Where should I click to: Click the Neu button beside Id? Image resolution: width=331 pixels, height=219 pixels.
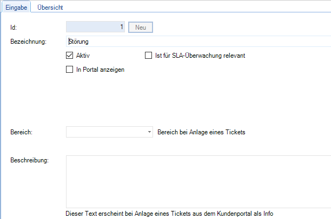click(141, 26)
